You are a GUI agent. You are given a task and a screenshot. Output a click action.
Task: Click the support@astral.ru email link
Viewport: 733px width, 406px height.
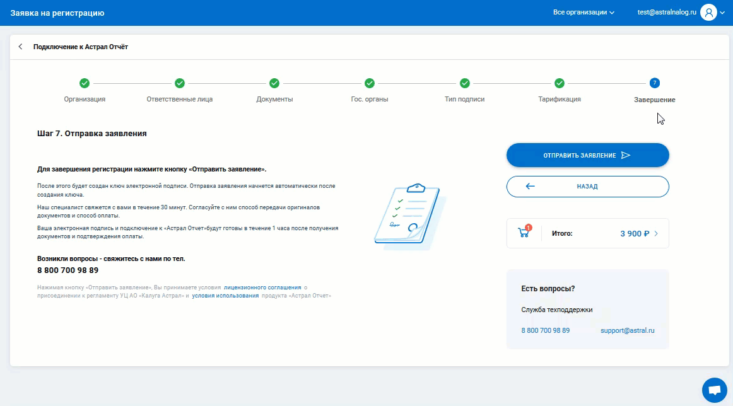point(628,330)
